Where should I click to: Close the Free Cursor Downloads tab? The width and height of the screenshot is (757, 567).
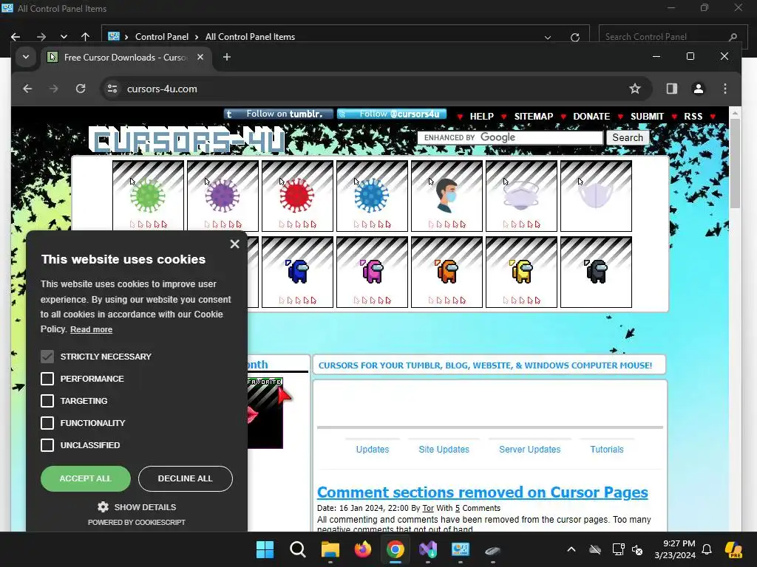coord(200,57)
